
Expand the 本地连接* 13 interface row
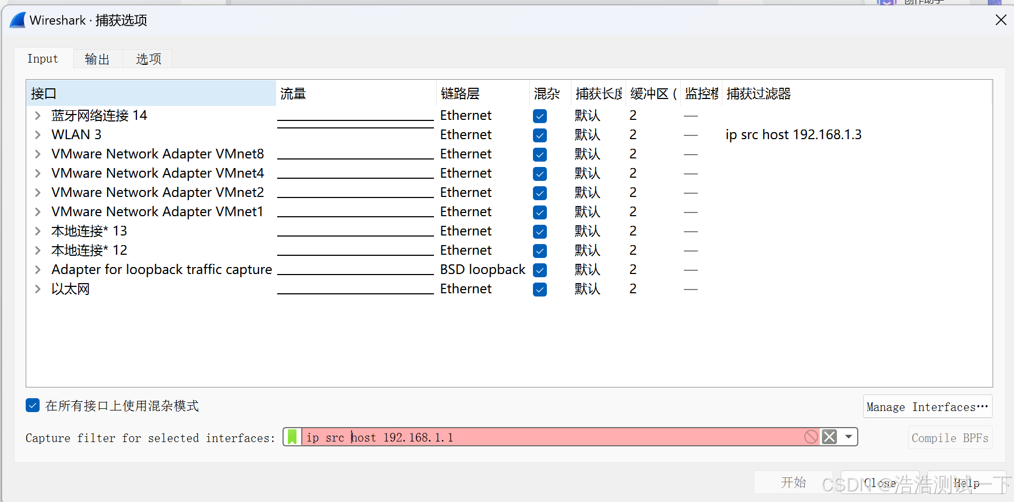pyautogui.click(x=37, y=231)
